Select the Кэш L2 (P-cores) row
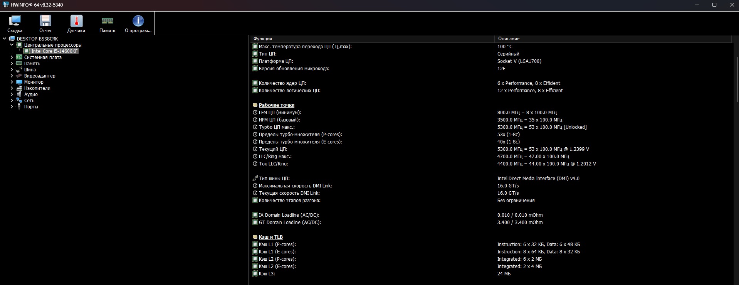This screenshot has width=739, height=285. [492, 259]
